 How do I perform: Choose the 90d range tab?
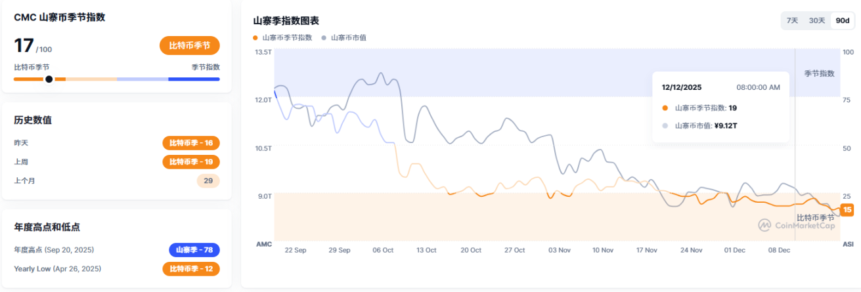click(x=842, y=20)
